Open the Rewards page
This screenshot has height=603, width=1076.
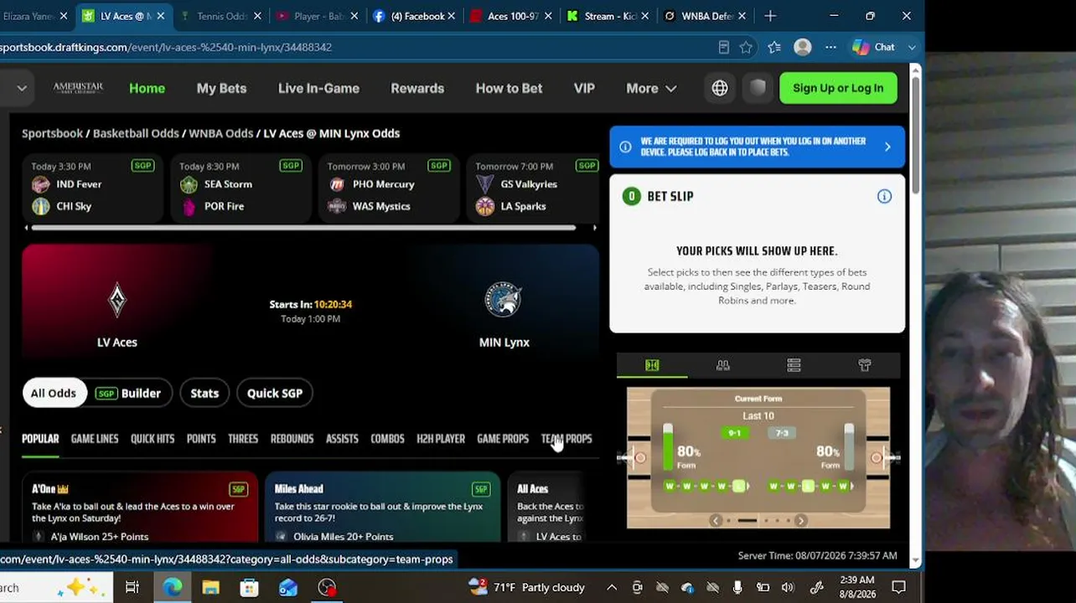(417, 88)
